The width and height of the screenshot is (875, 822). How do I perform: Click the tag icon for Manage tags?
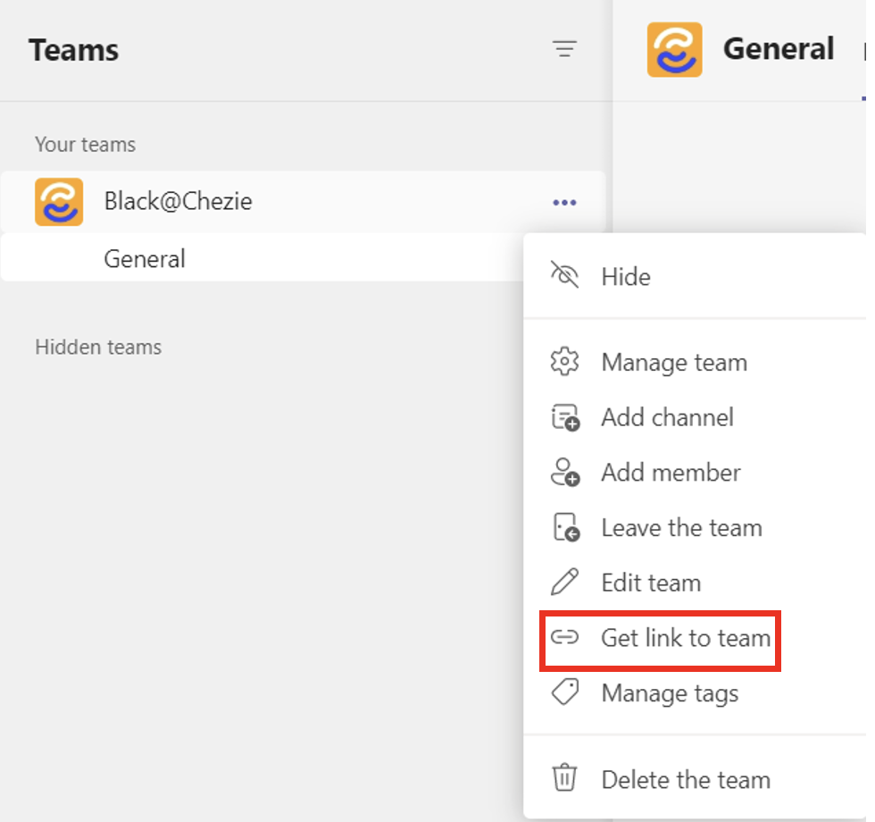(x=564, y=692)
